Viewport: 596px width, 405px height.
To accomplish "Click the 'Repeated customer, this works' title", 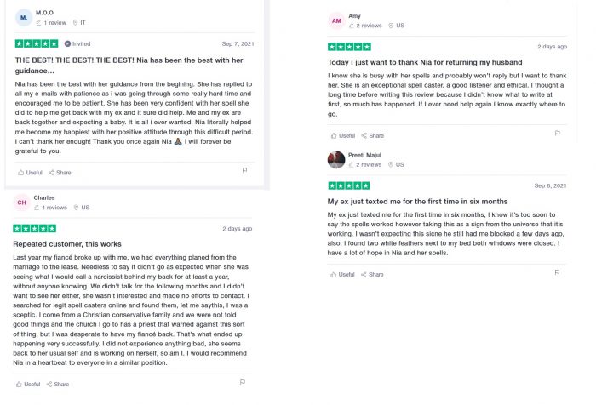I will point(66,244).
